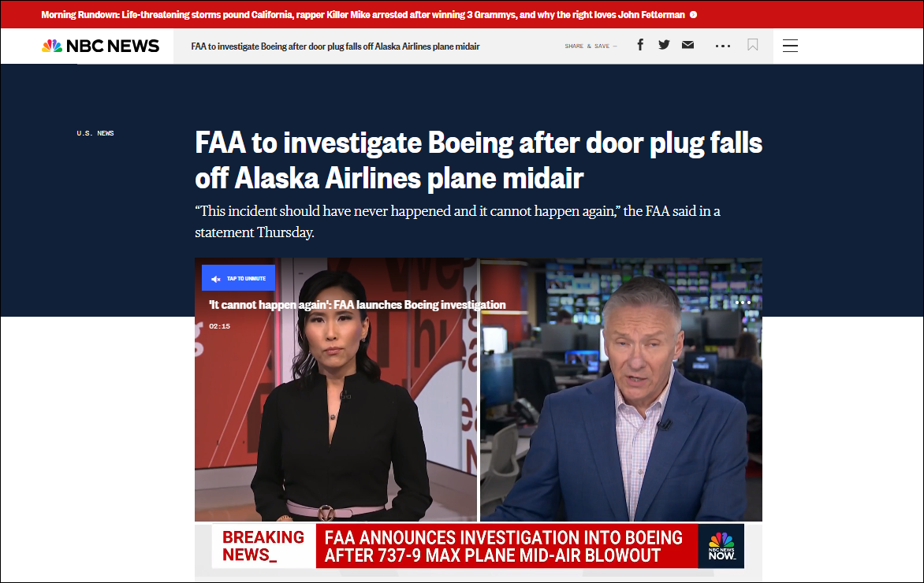Click the video title about the Boeing investigation
The height and width of the screenshot is (583, 924).
[357, 305]
